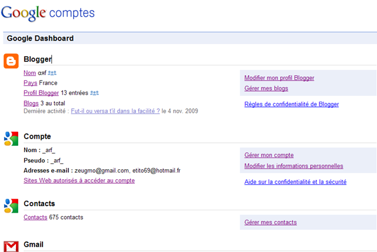View Règles de confidentialité de Blogger
This screenshot has width=377, height=252.
point(292,105)
